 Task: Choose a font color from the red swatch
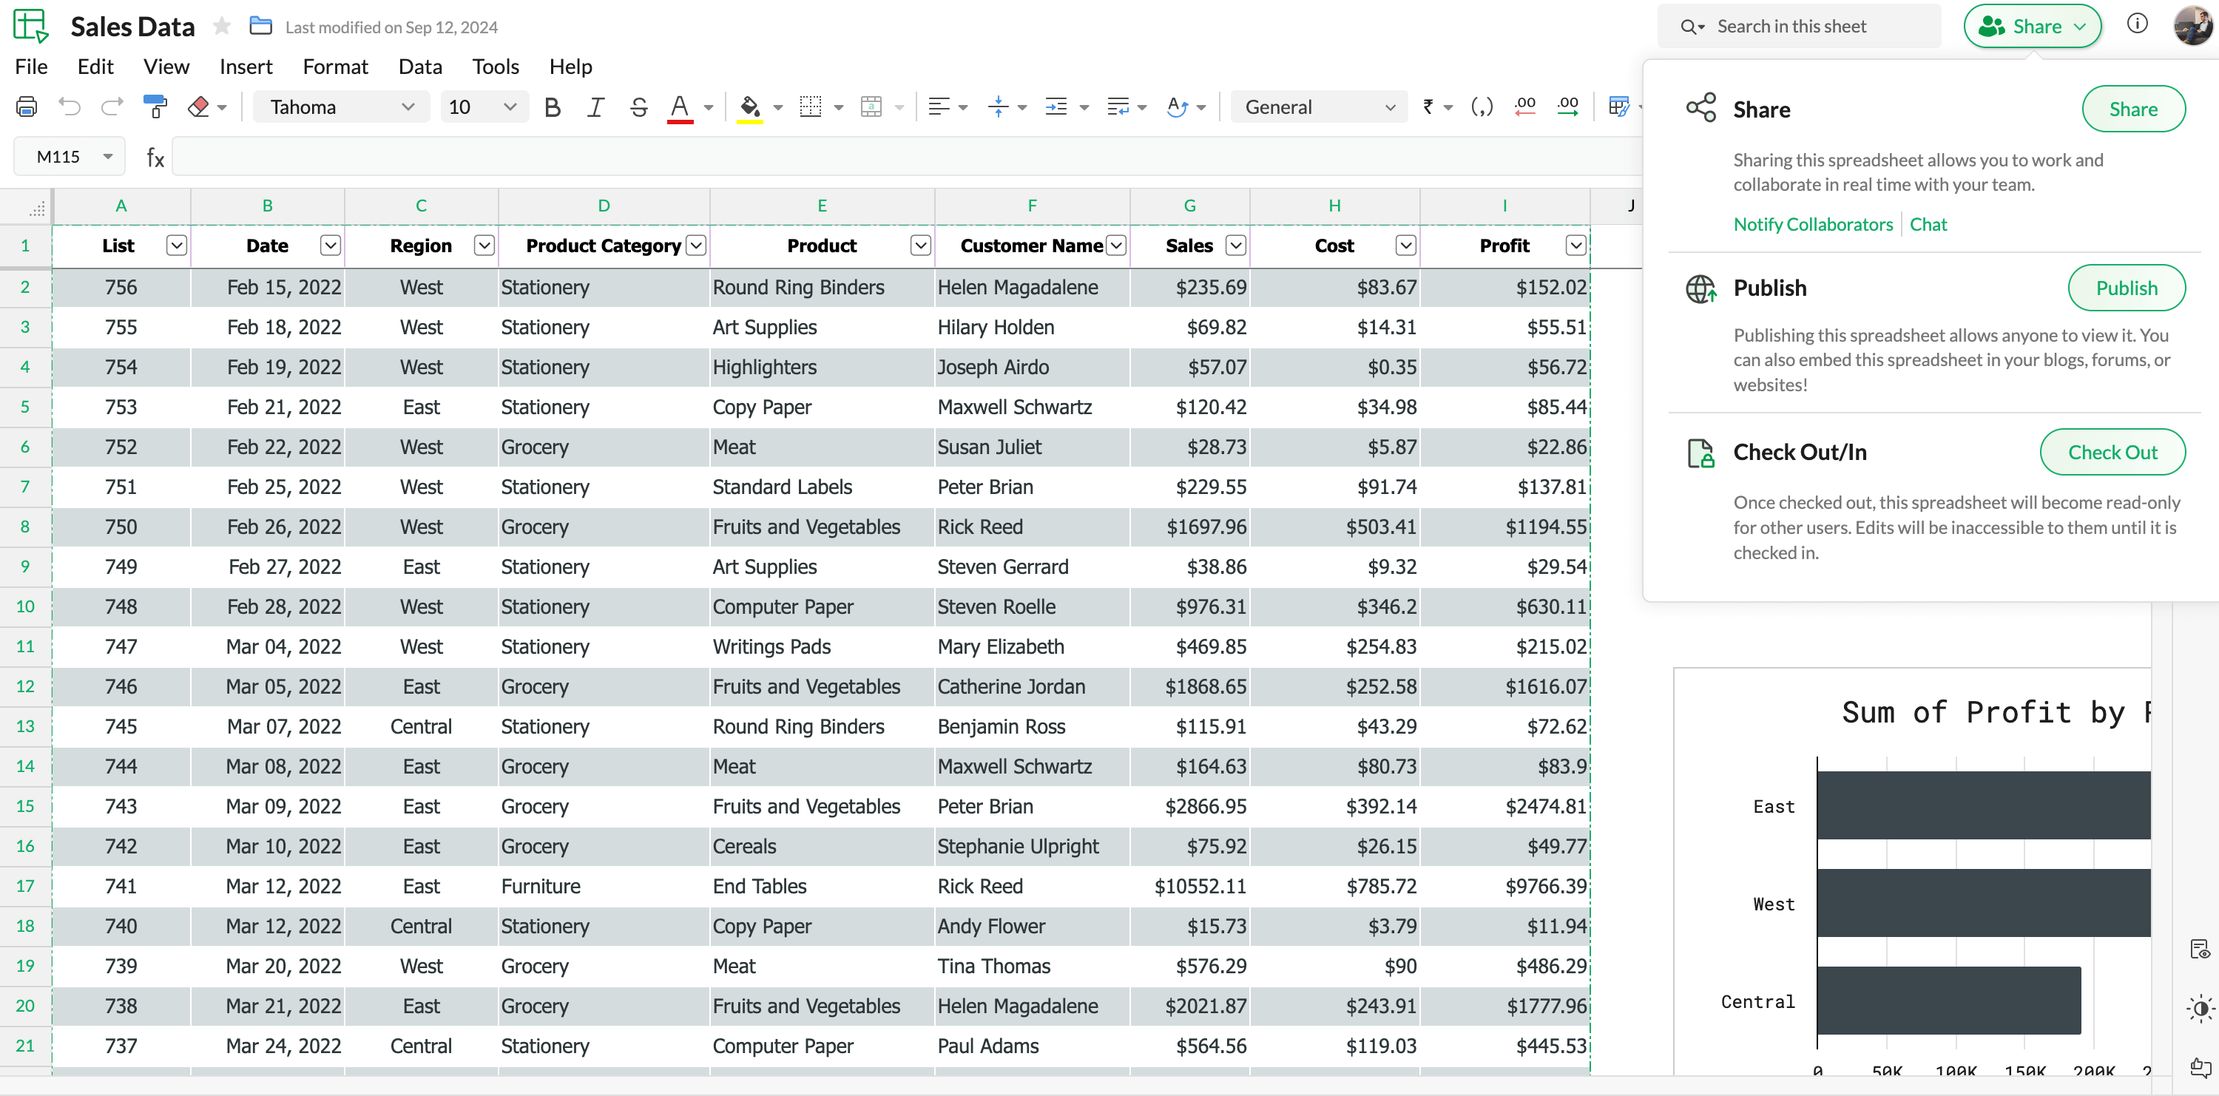pyautogui.click(x=680, y=106)
